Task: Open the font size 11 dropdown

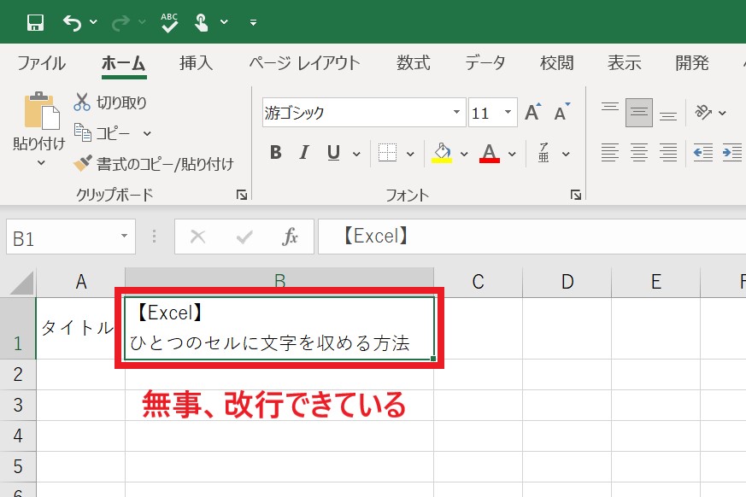Action: (x=508, y=113)
